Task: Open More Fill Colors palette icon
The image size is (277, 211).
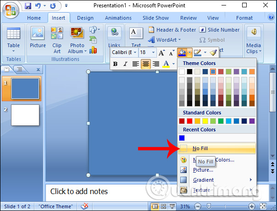Action: pyautogui.click(x=183, y=160)
